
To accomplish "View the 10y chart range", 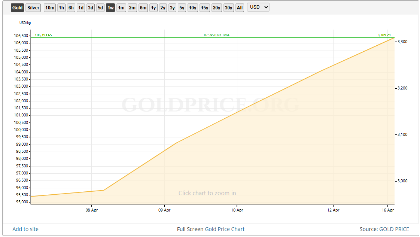I will tap(192, 7).
